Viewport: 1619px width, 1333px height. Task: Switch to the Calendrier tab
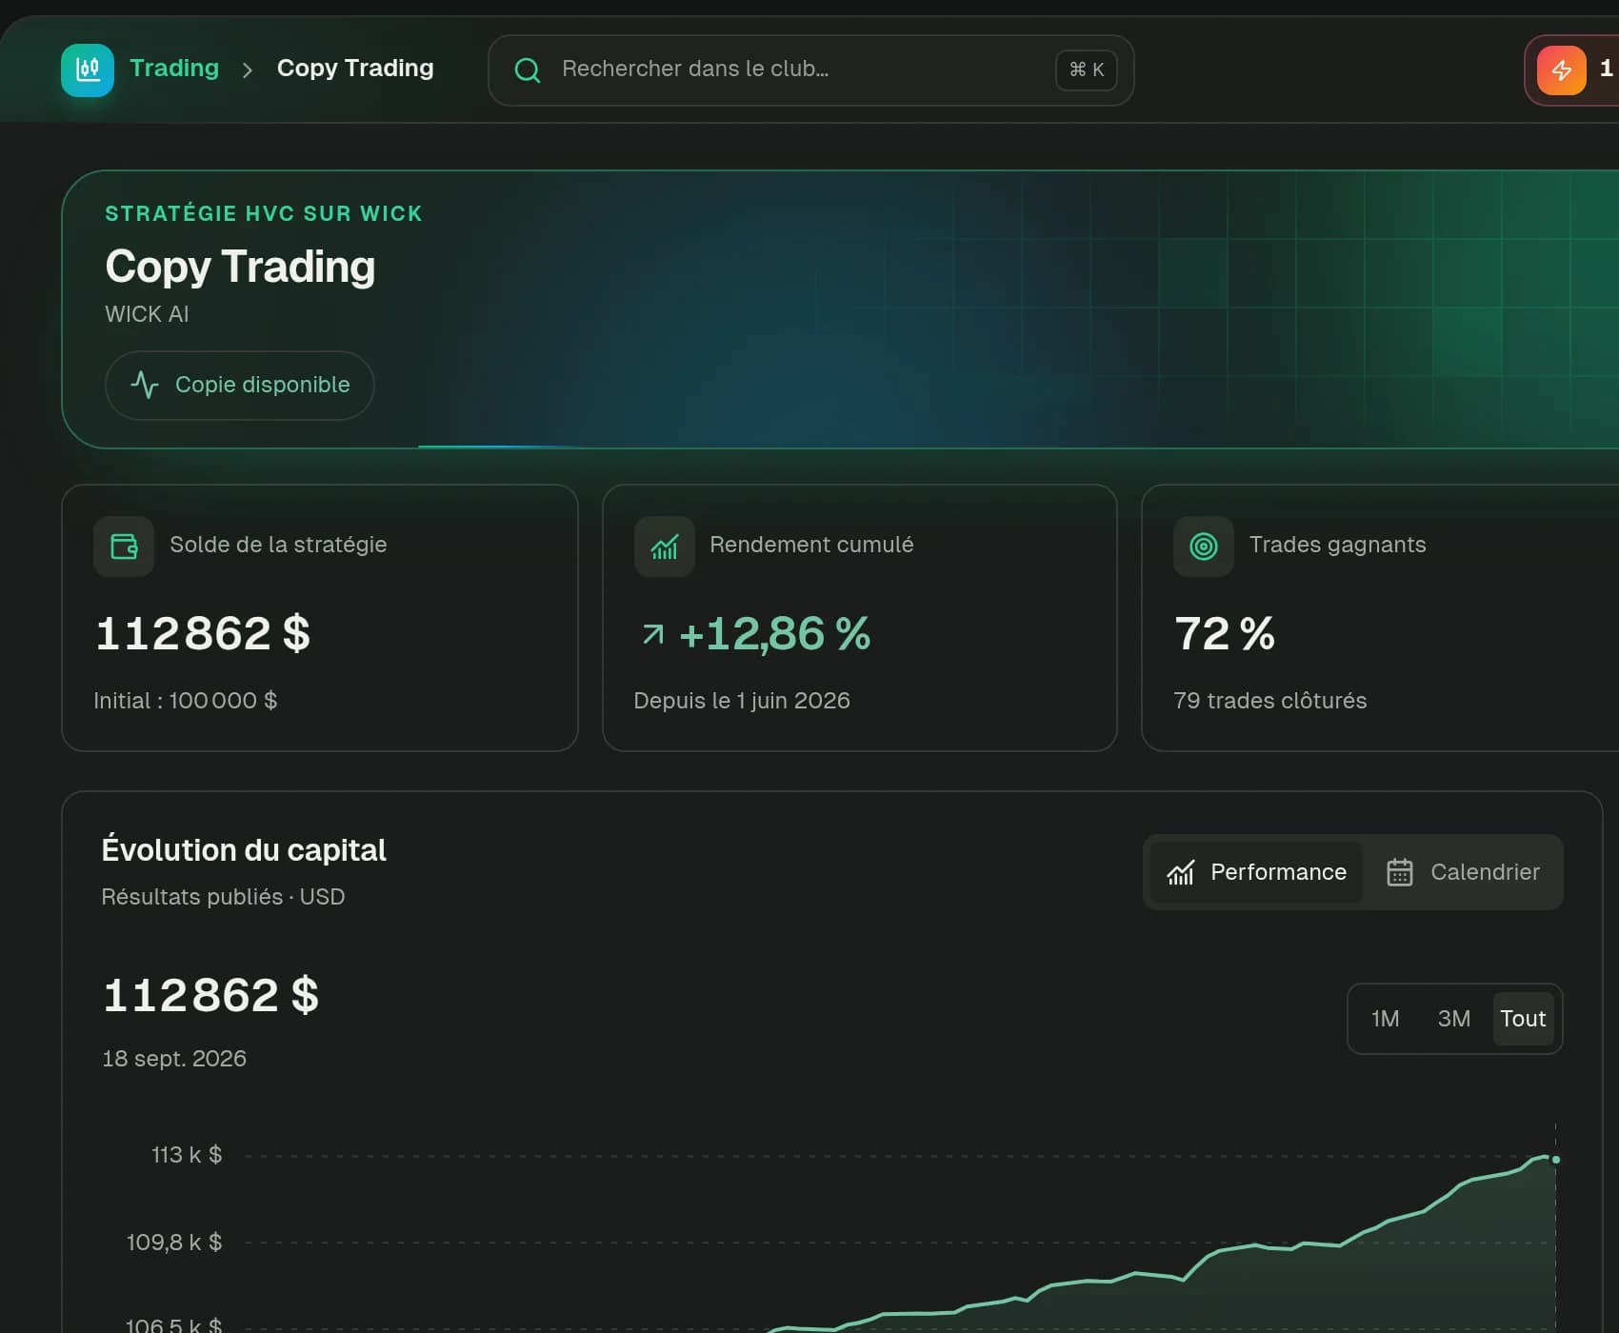pyautogui.click(x=1463, y=872)
